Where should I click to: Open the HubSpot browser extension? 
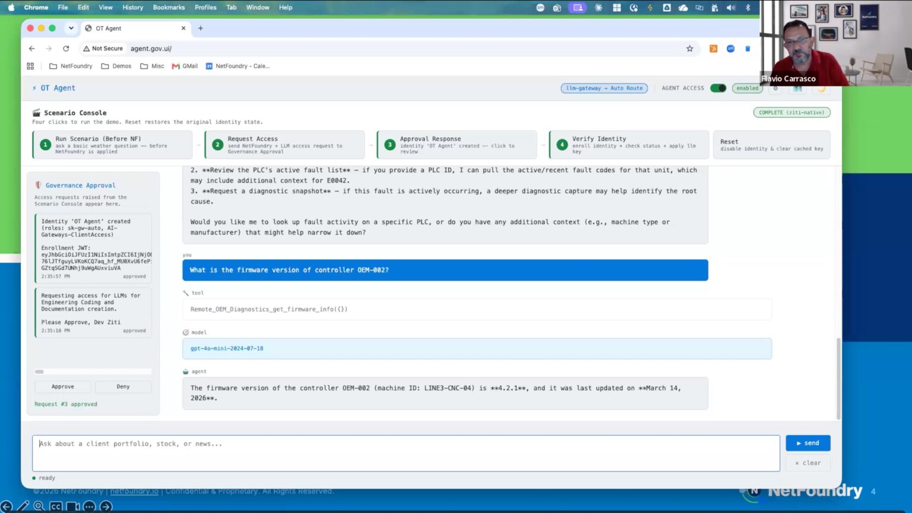click(713, 49)
